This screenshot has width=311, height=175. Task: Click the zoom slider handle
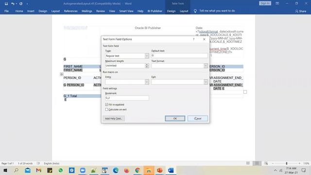(x=287, y=163)
